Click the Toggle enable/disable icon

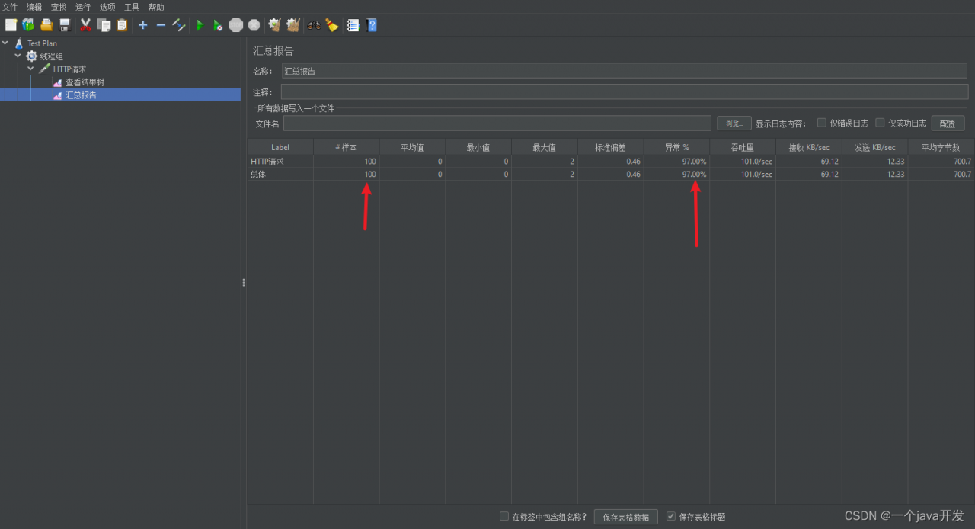(179, 25)
